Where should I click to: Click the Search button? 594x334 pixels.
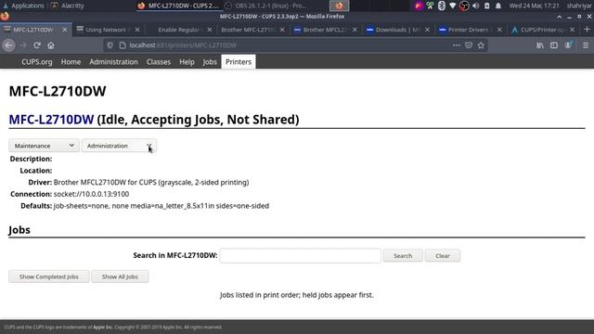[403, 256]
